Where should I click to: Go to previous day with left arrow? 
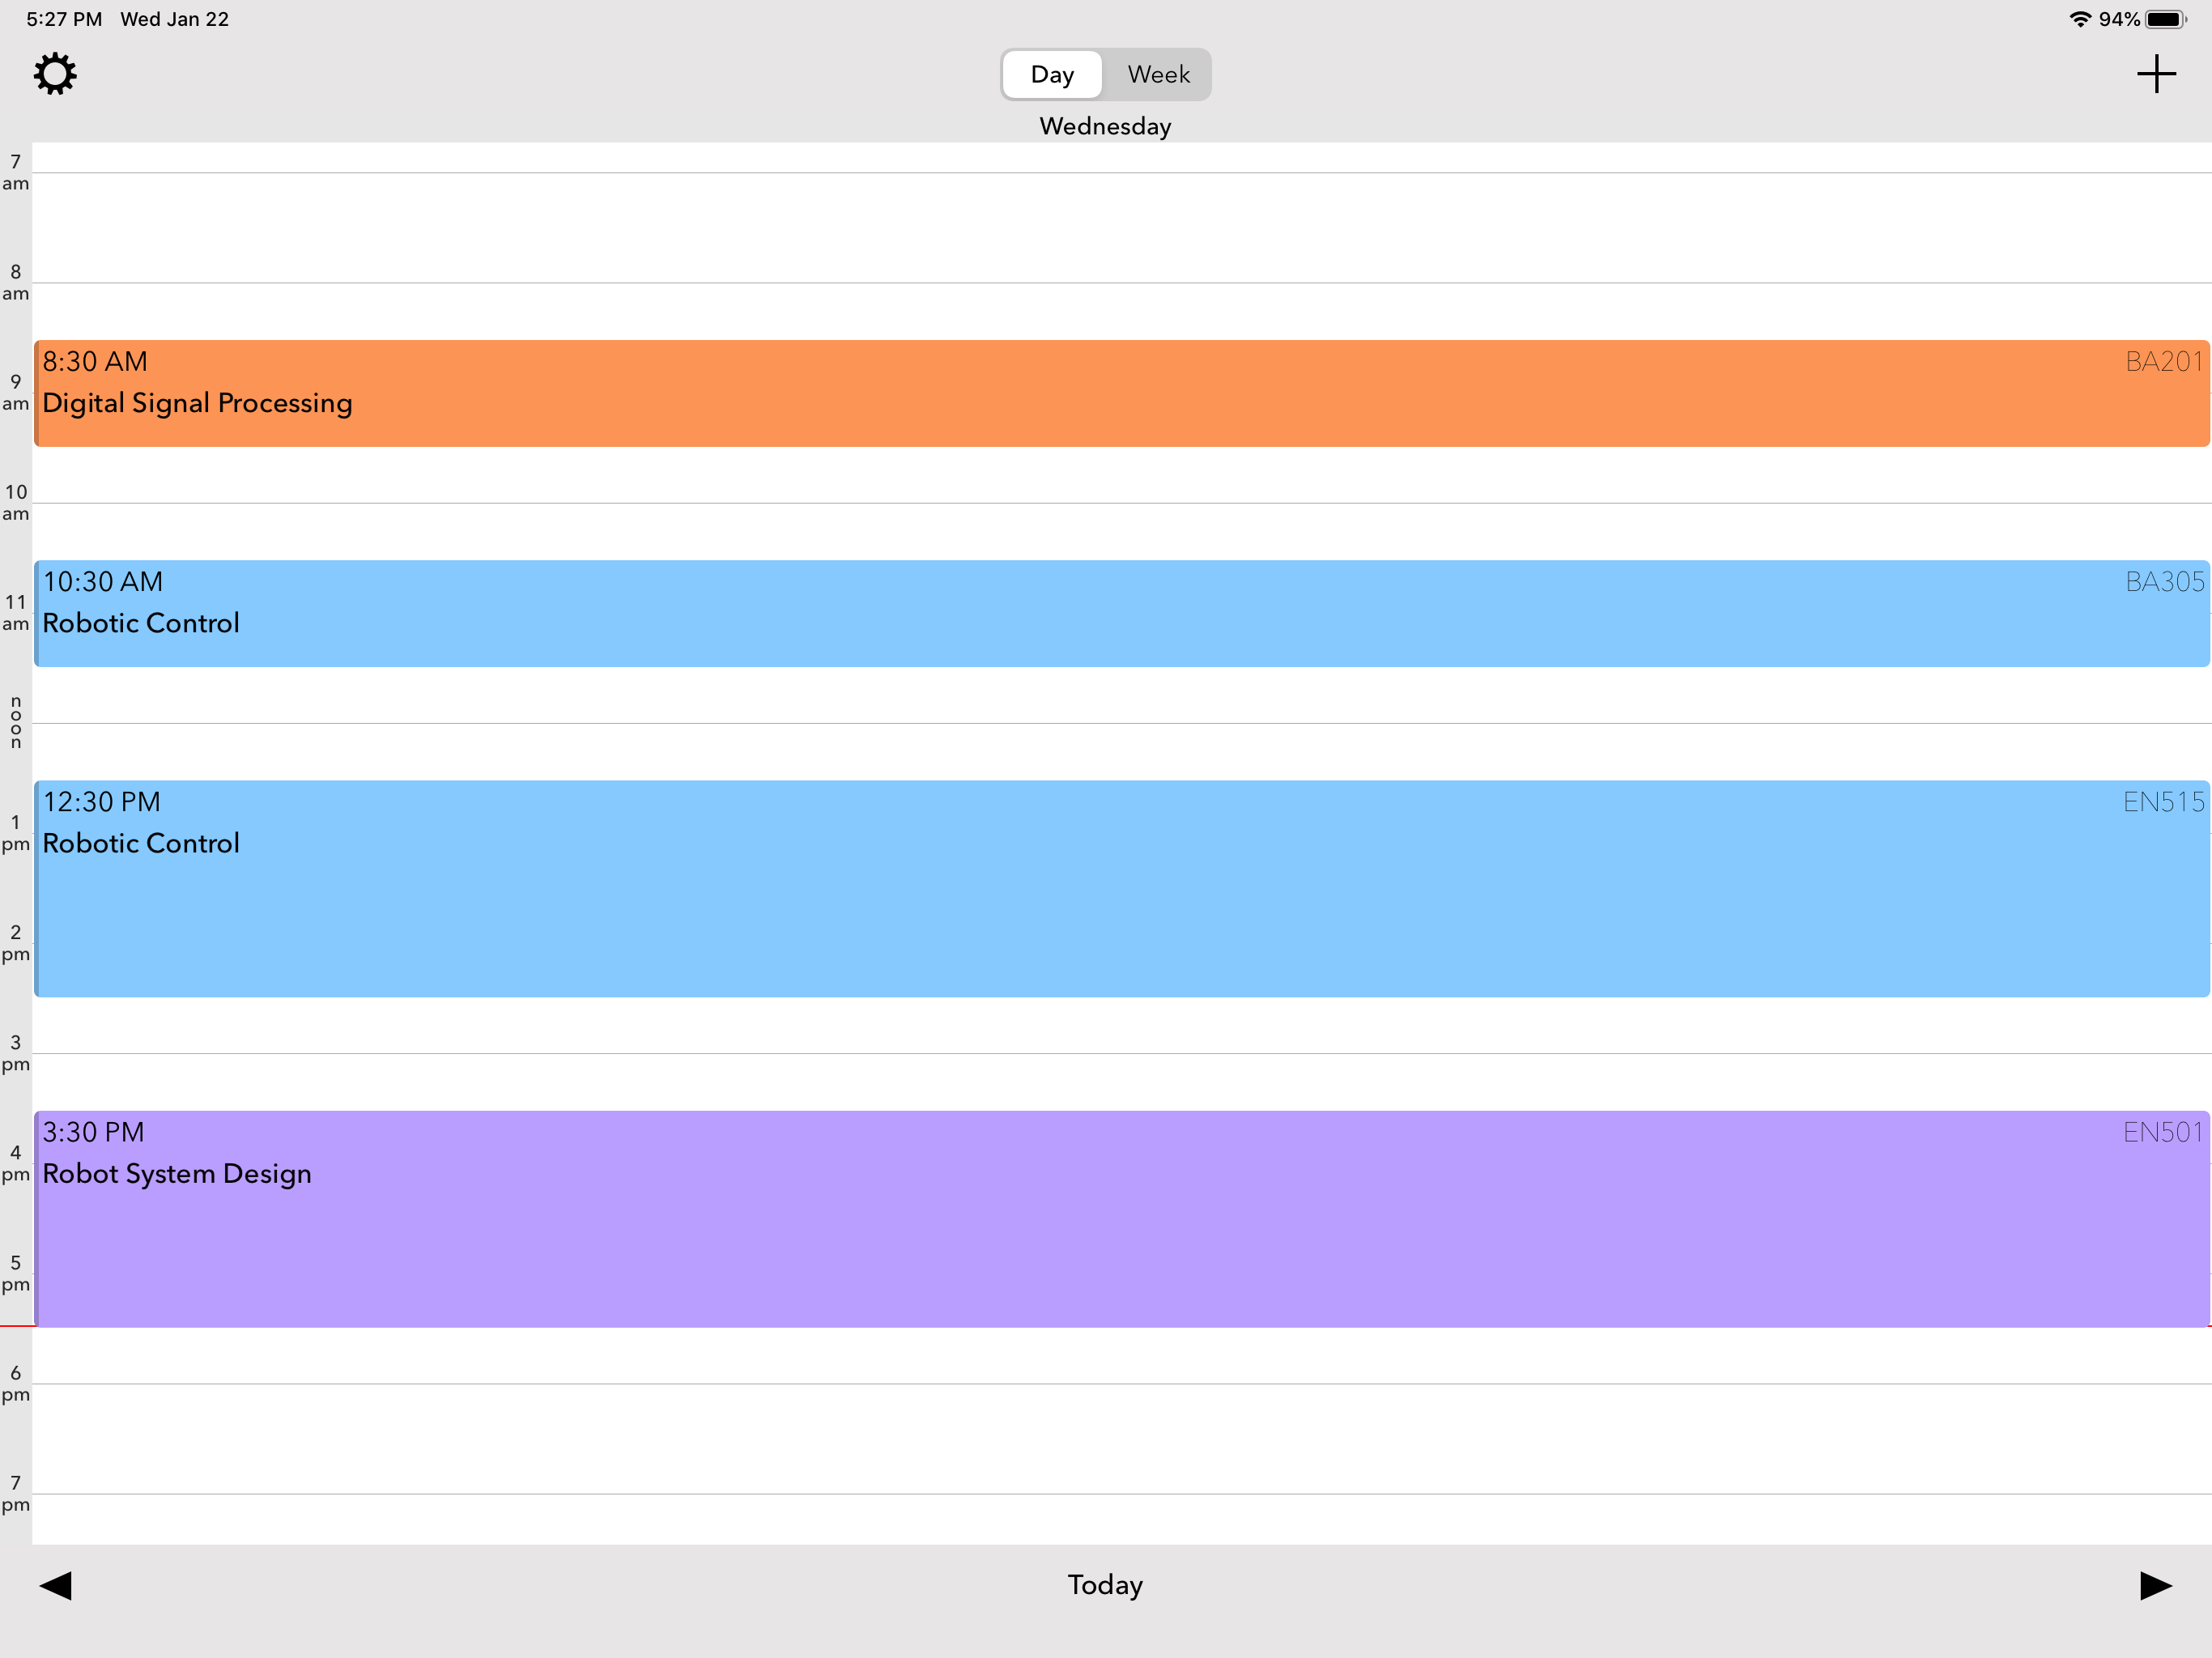click(x=56, y=1585)
